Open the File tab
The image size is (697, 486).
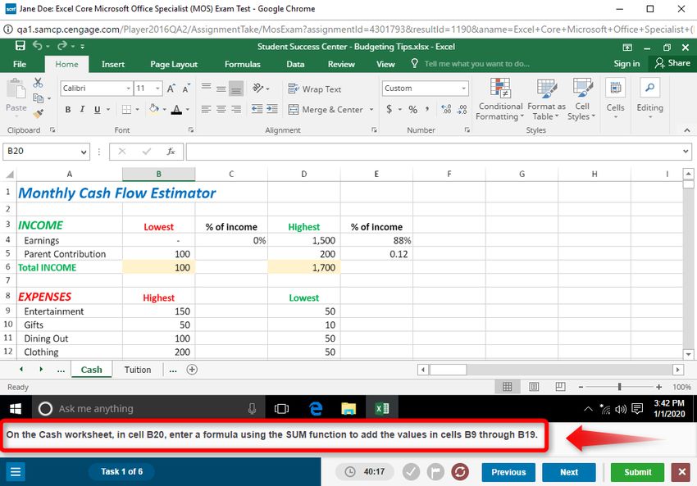tap(20, 64)
